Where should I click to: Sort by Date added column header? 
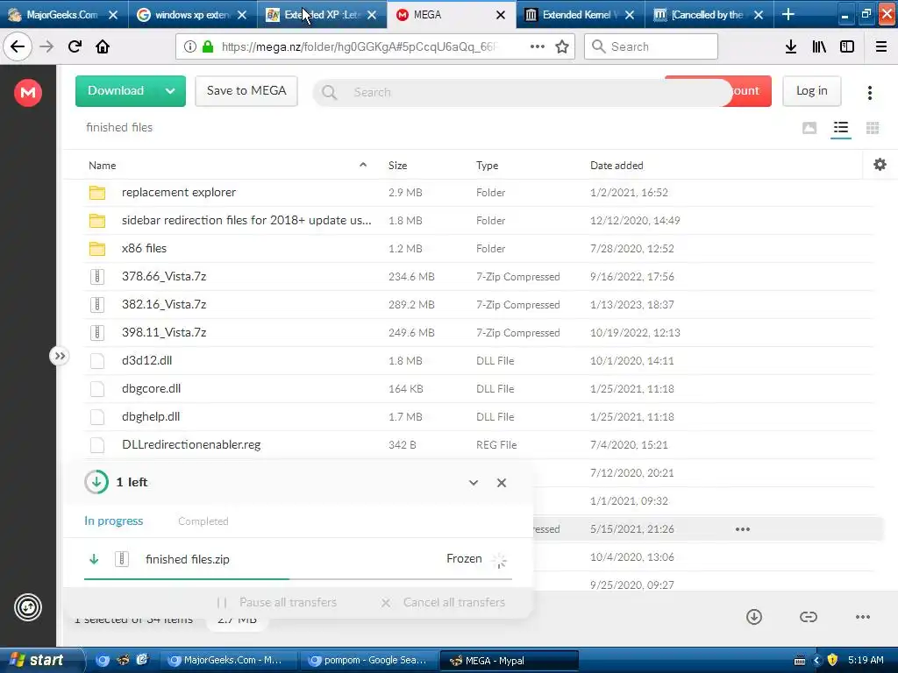pos(616,166)
